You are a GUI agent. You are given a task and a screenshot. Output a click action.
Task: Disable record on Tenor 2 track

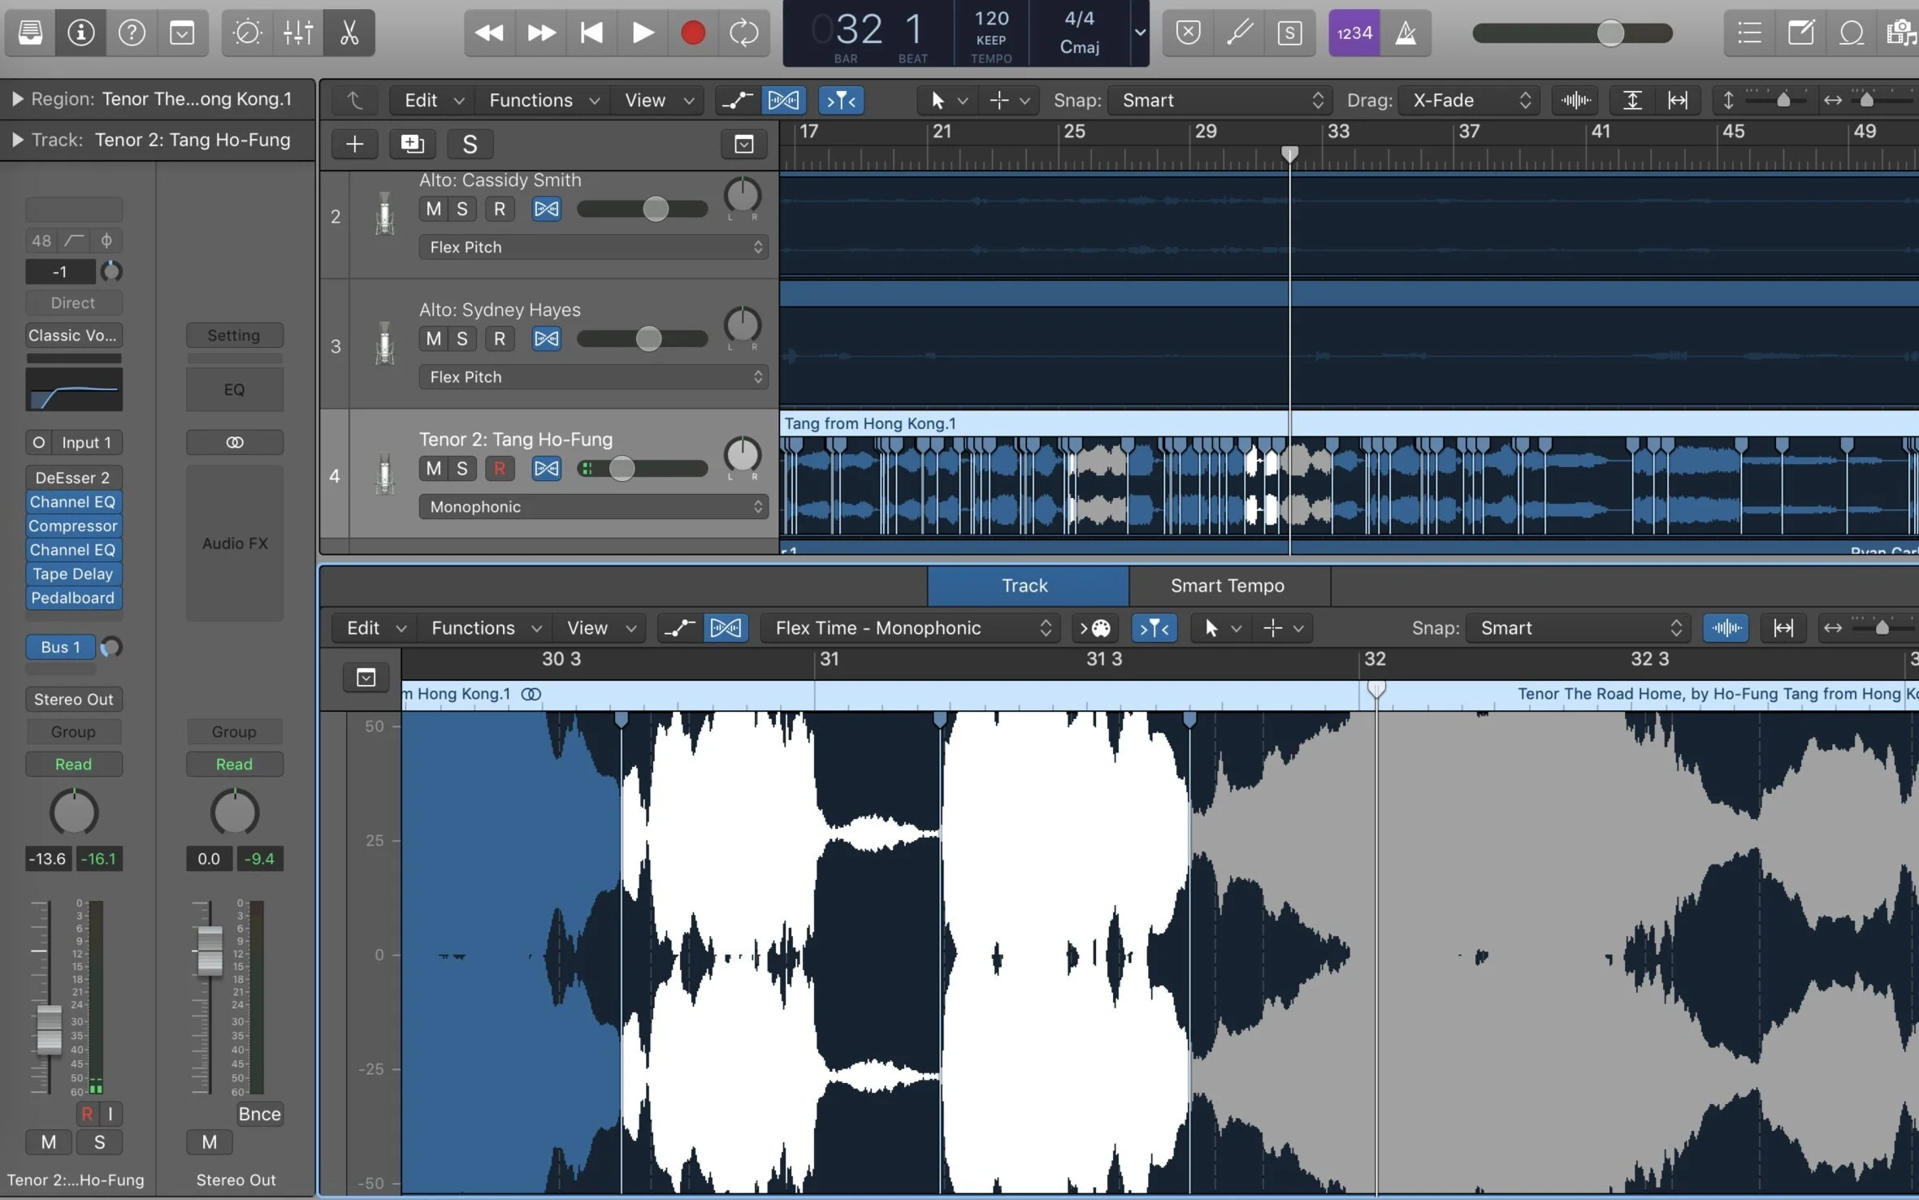[x=499, y=469]
